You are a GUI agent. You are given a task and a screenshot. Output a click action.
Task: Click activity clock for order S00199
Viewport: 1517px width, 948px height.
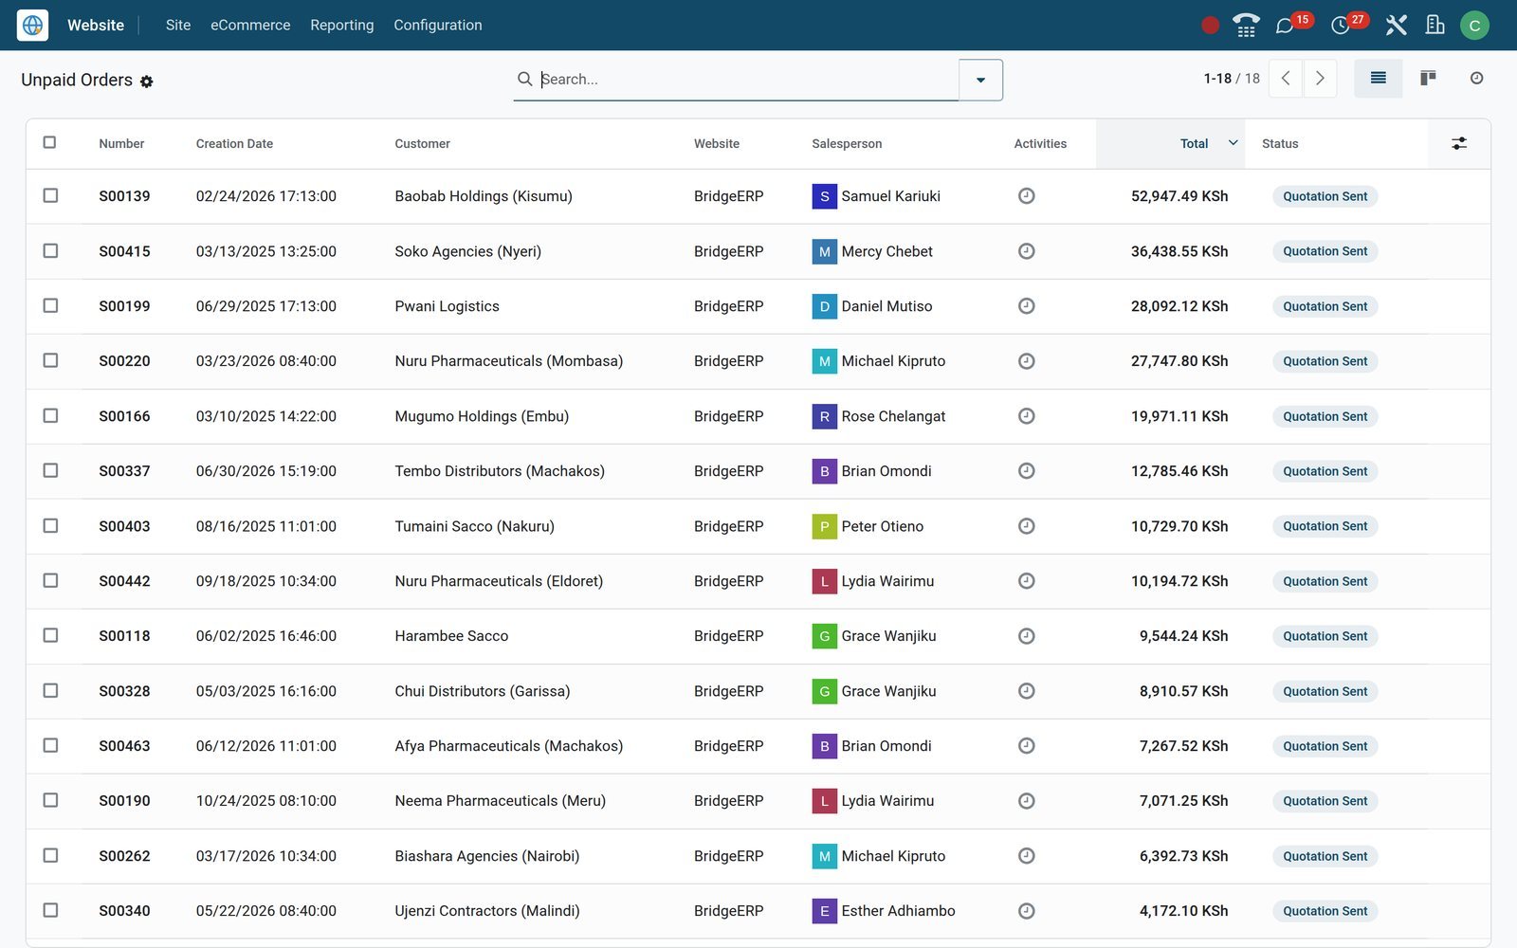click(1026, 306)
